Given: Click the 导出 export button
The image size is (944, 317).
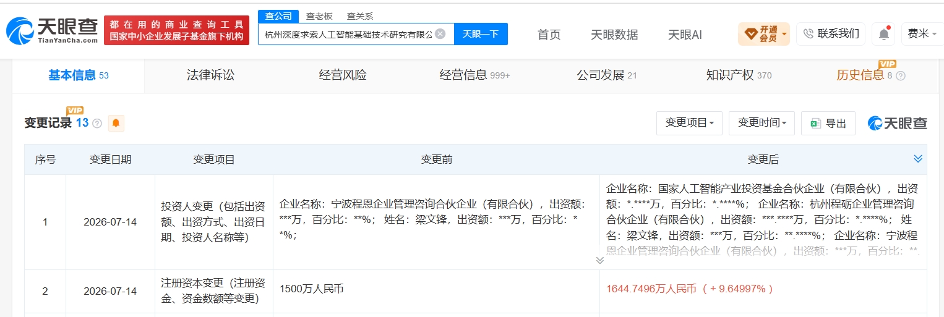Looking at the screenshot, I should (828, 123).
